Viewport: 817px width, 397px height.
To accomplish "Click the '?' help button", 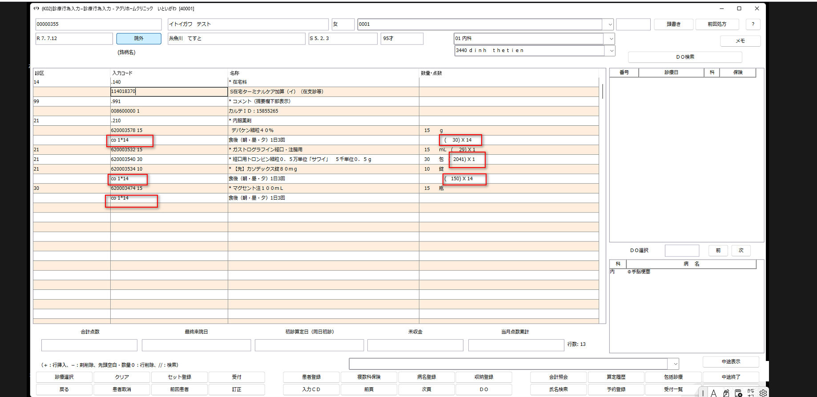I will pos(753,24).
